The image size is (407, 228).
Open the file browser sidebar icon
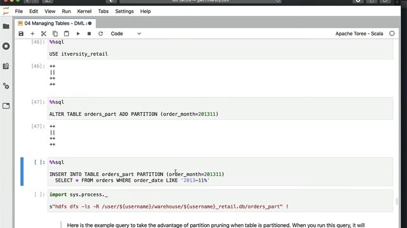click(x=6, y=27)
